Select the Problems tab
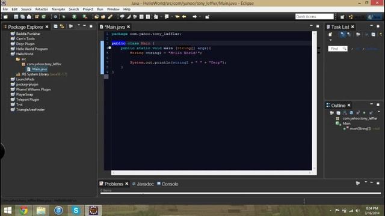Screen dimensions: 385x216 click(x=114, y=184)
